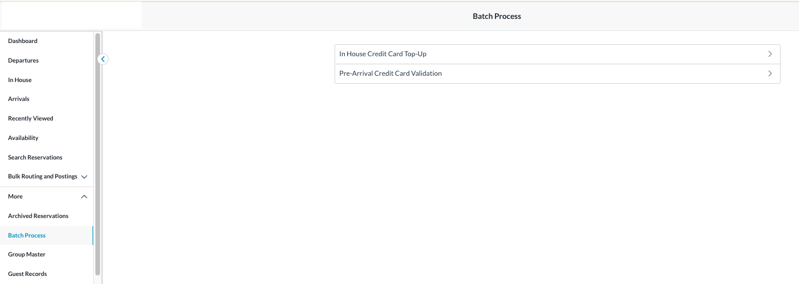The width and height of the screenshot is (799, 284).
Task: Go to Group Master
Action: 26,254
